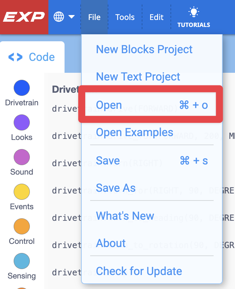Open the Edit menu
Viewport: 235px width, 289px height.
(x=156, y=17)
